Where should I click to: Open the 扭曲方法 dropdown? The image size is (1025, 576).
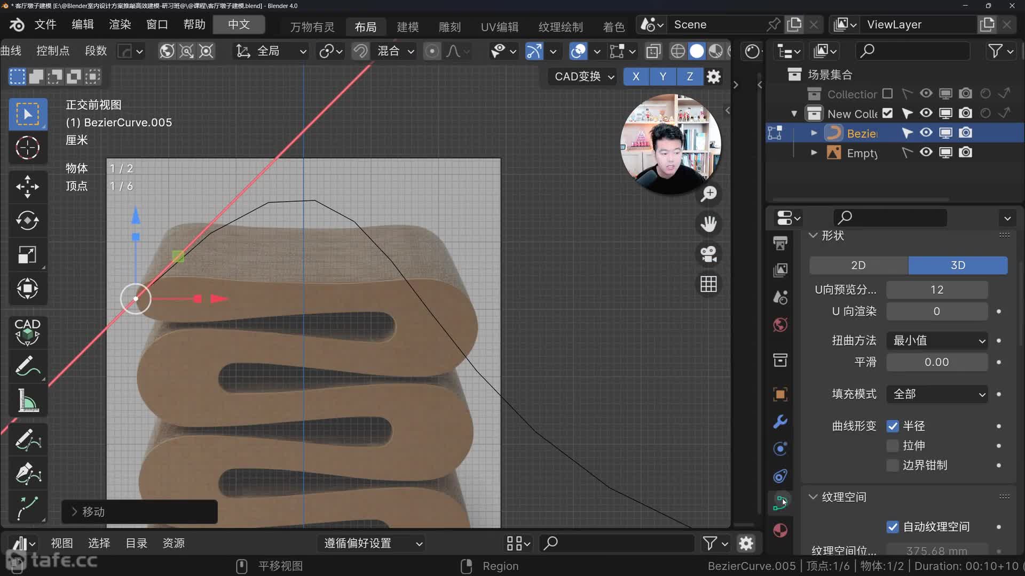coord(937,341)
